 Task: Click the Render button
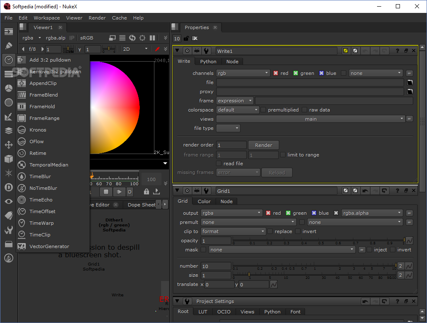pyautogui.click(x=263, y=145)
